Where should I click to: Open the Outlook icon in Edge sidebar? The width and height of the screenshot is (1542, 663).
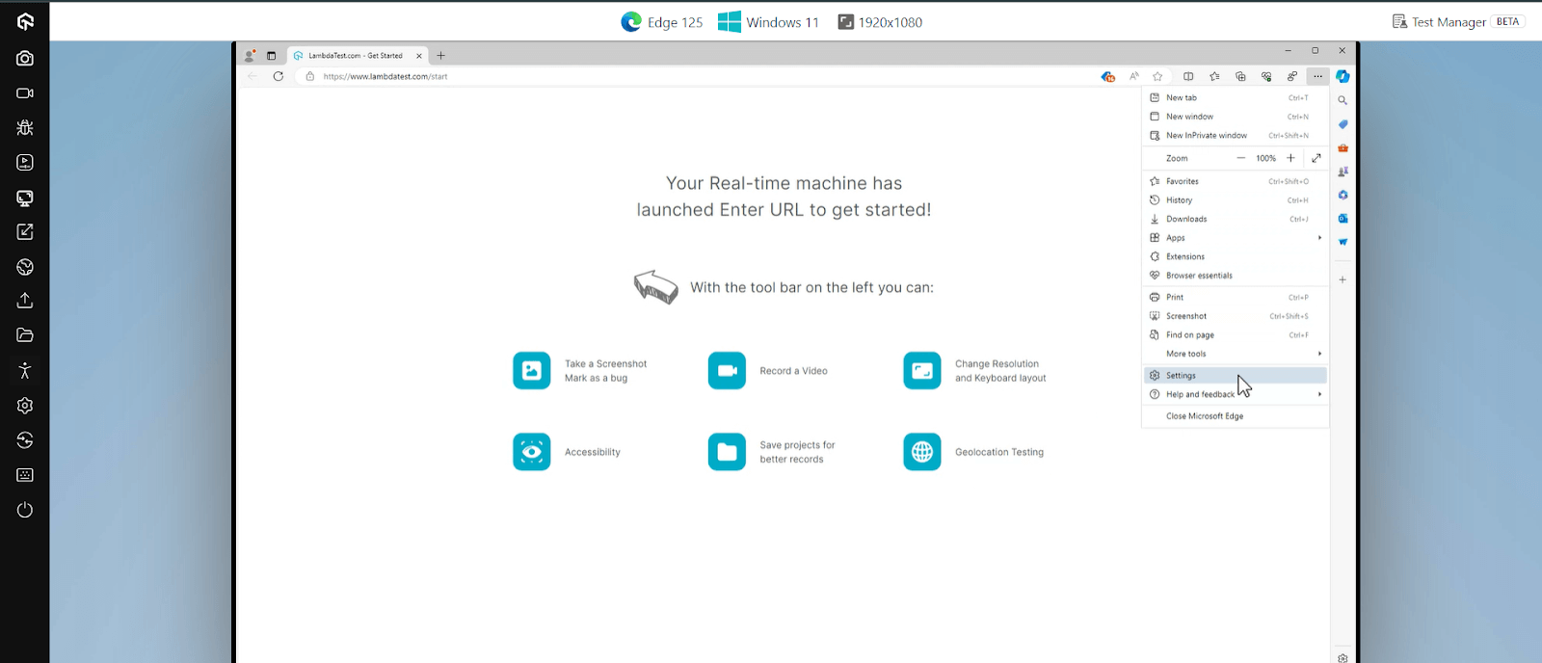(1343, 219)
